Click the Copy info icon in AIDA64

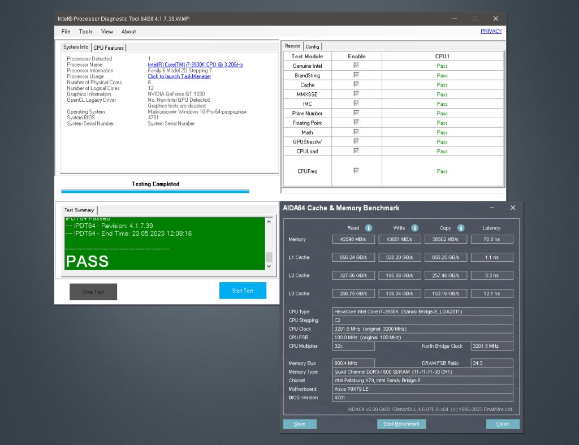[461, 228]
